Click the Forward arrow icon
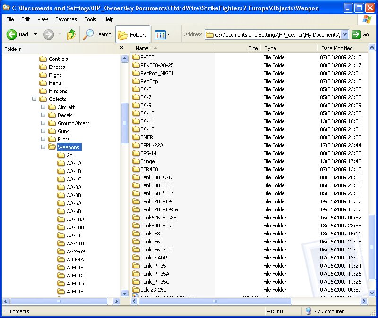 (49, 34)
